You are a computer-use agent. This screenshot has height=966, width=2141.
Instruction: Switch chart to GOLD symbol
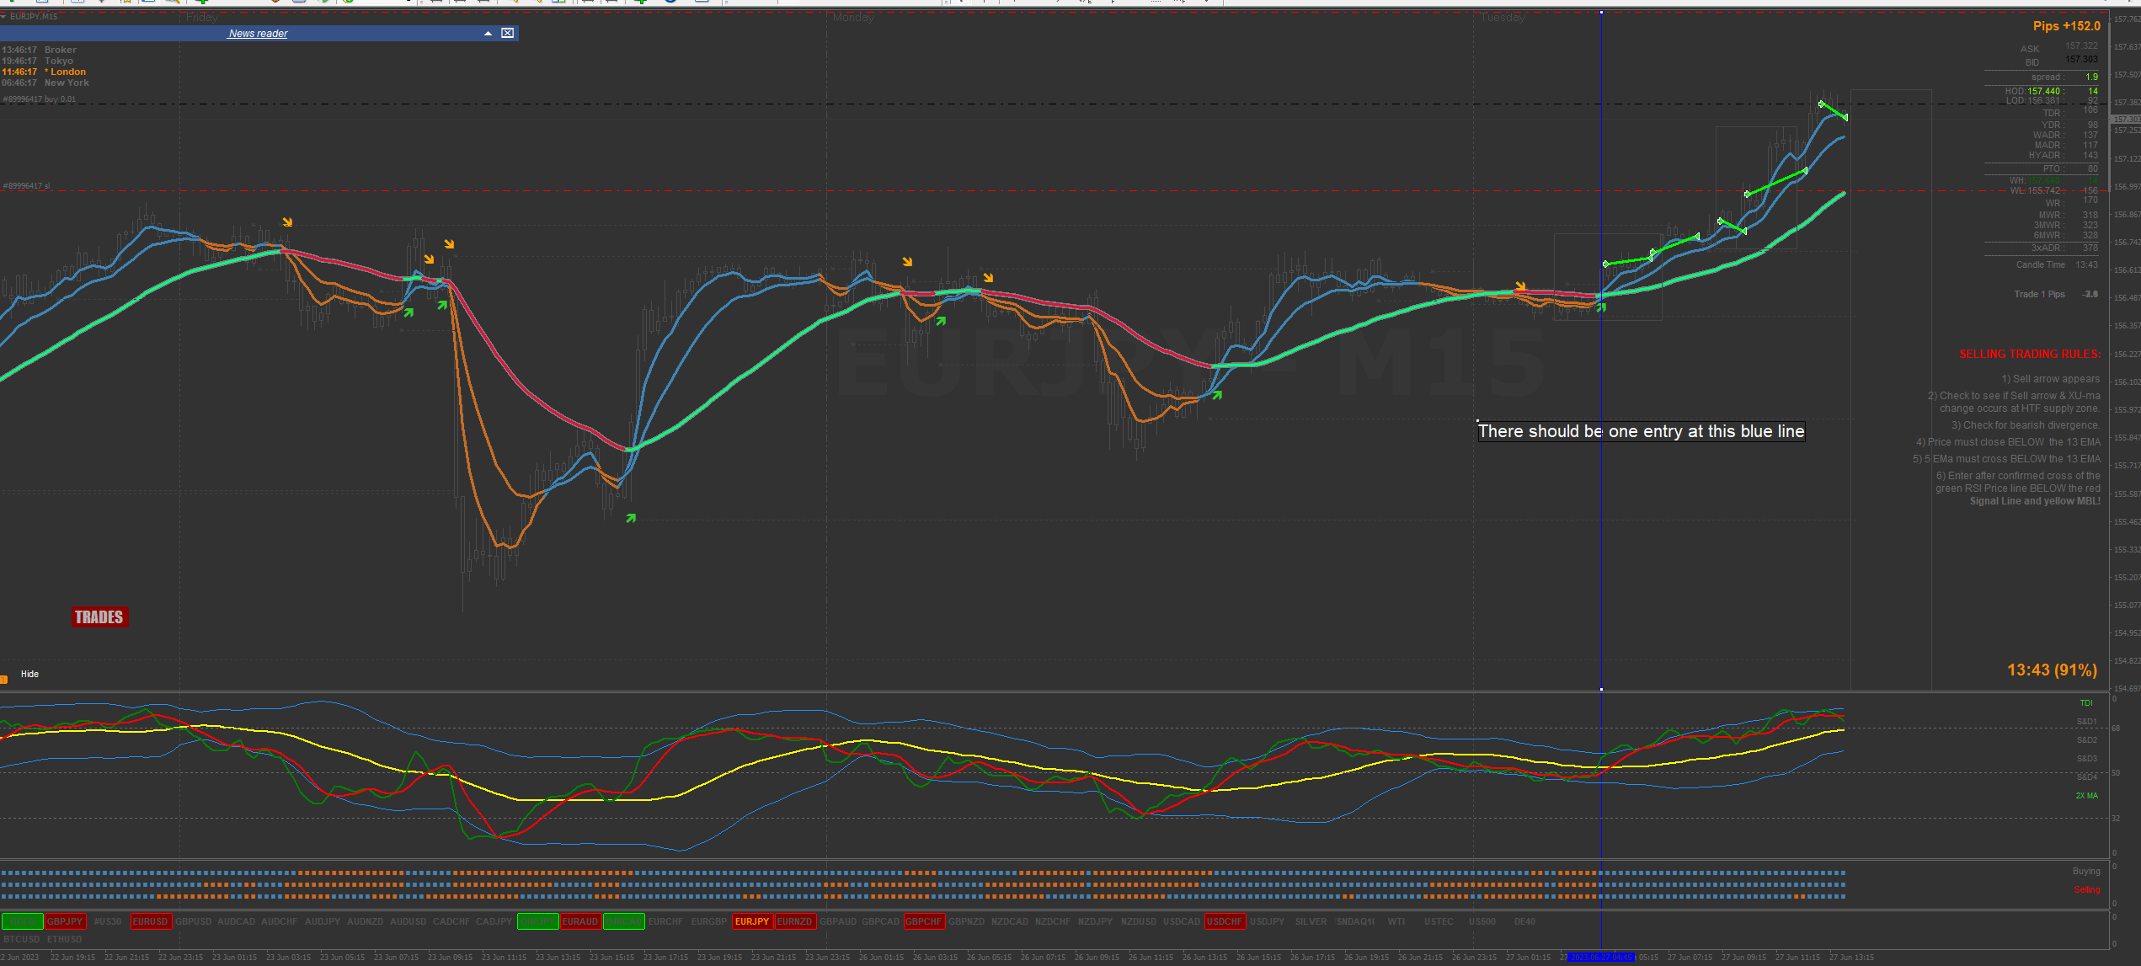pos(22,921)
